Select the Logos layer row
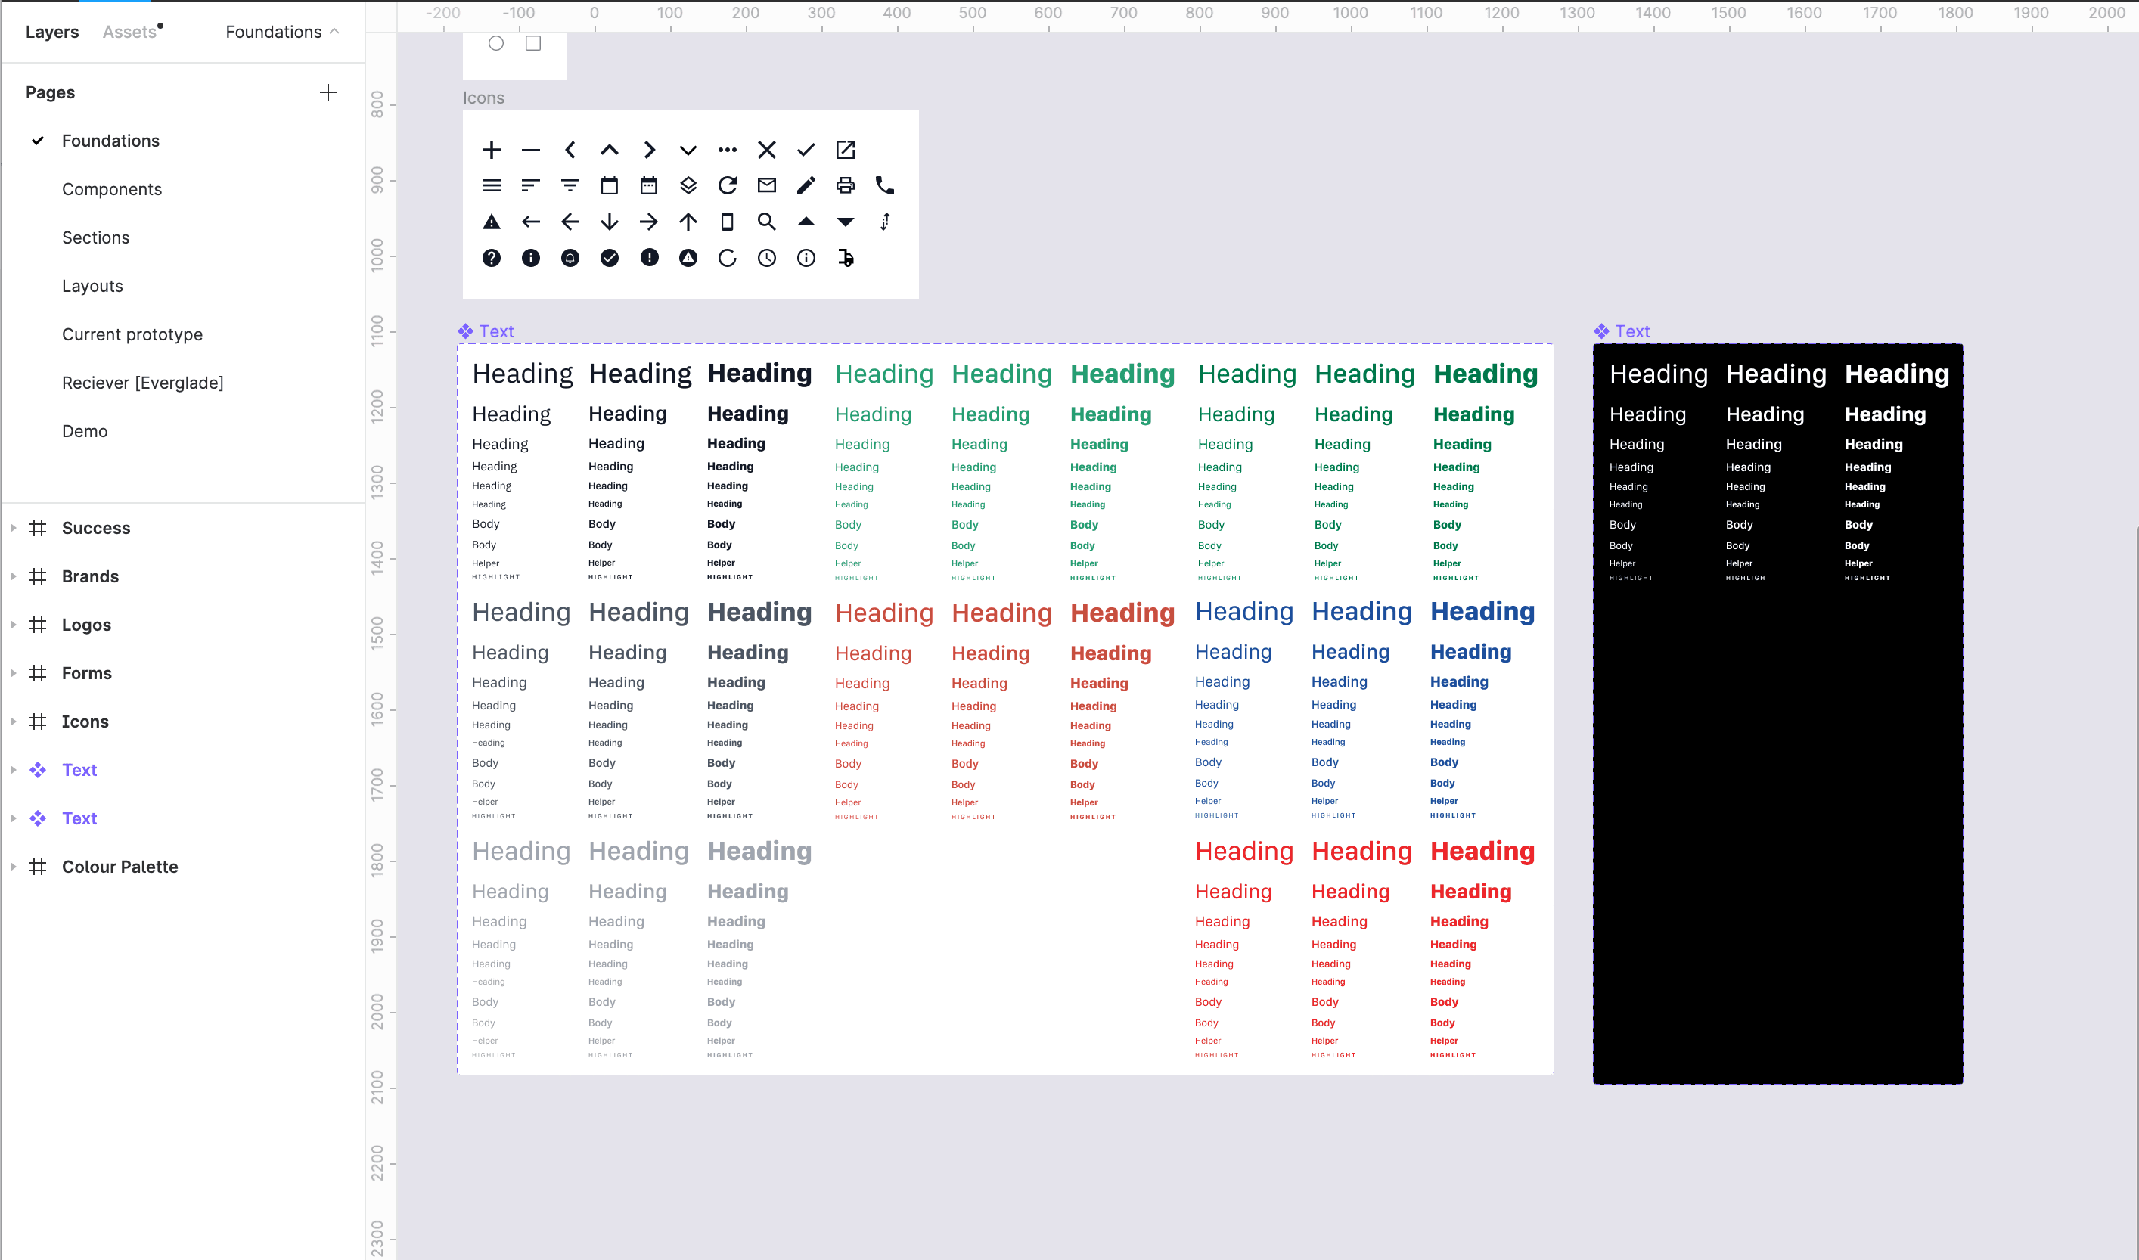The width and height of the screenshot is (2139, 1260). [182, 625]
